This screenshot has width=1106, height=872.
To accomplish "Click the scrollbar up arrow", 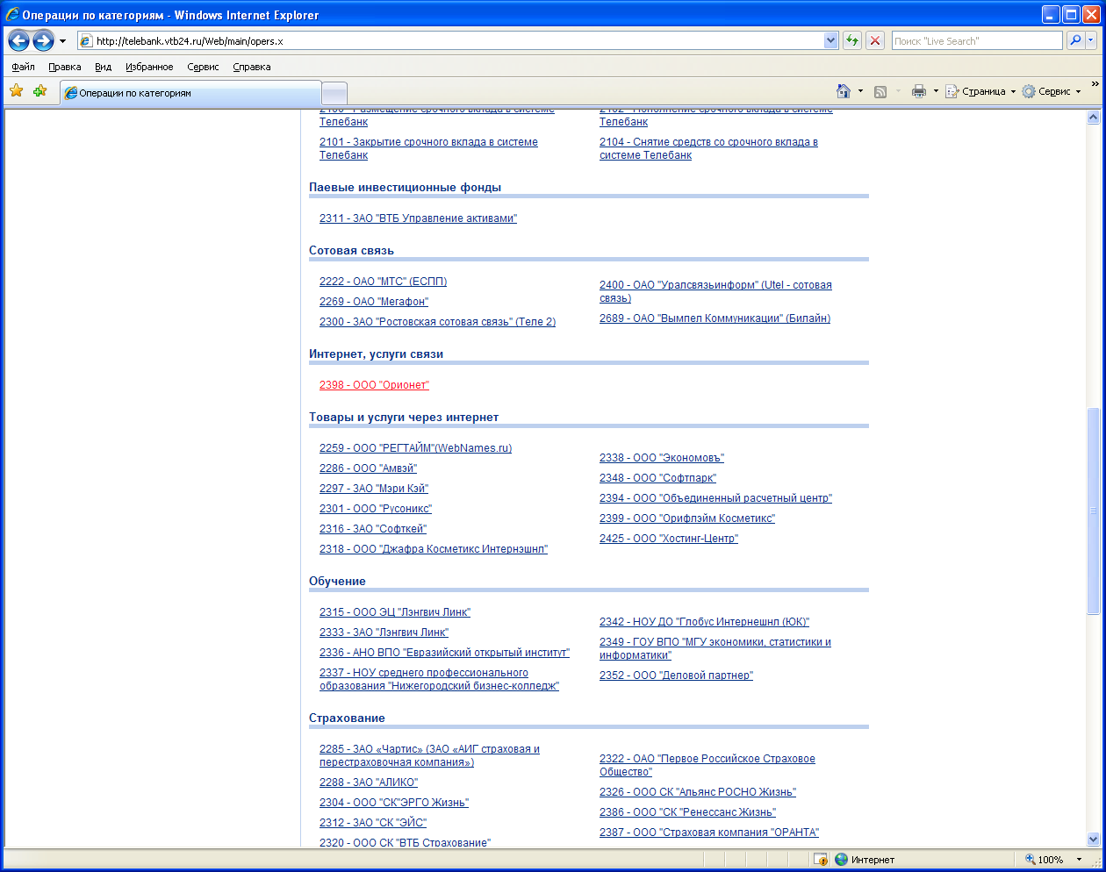I will pos(1093,118).
